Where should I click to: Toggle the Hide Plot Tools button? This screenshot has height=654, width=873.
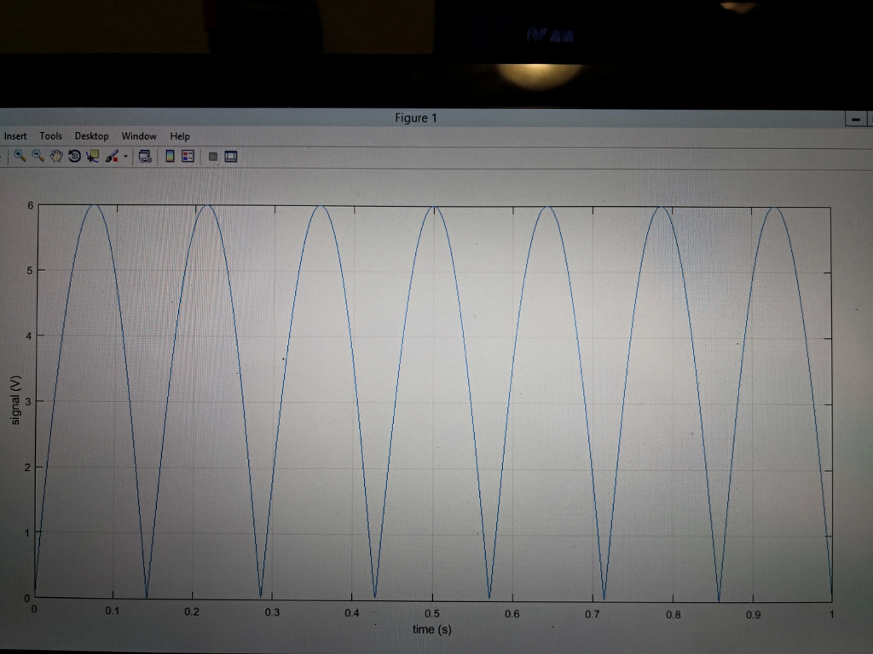(215, 156)
